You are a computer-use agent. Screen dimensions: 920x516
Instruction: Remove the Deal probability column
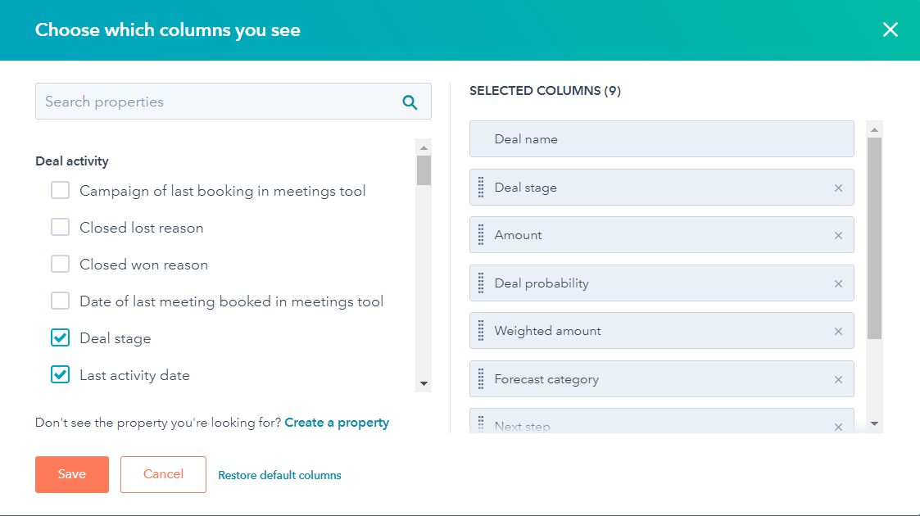coord(838,283)
